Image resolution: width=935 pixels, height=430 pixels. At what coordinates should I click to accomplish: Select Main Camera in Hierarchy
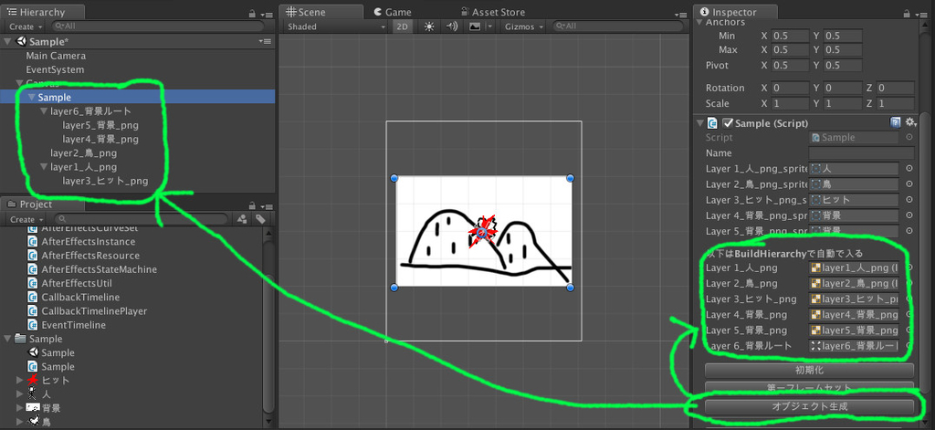(56, 56)
